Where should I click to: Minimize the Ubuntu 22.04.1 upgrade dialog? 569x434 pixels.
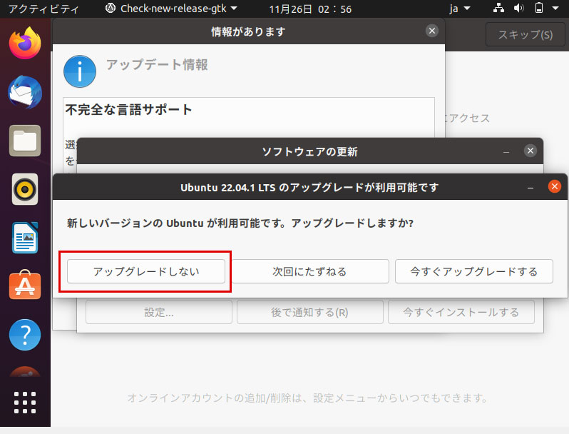pyautogui.click(x=530, y=188)
